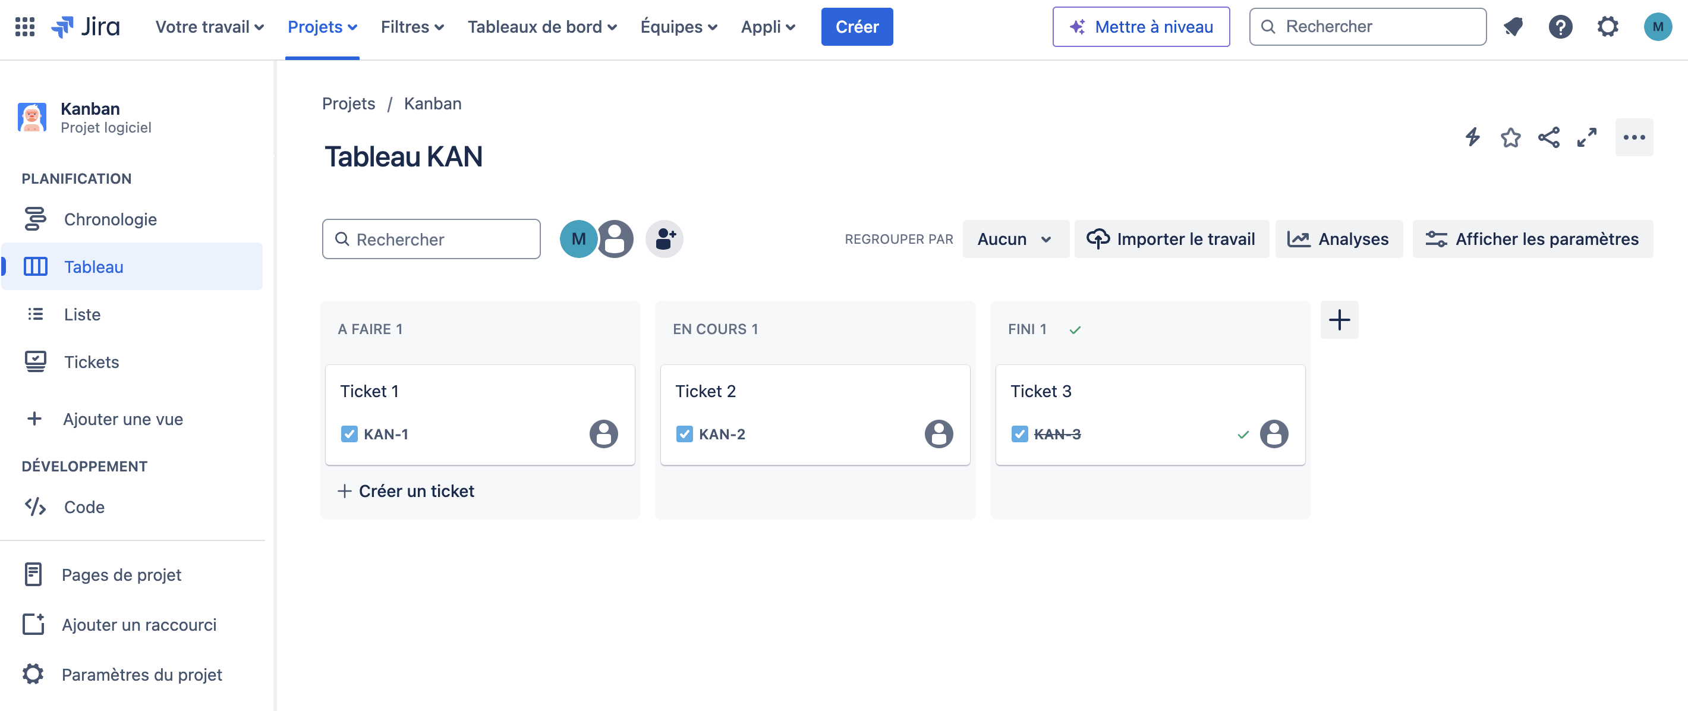This screenshot has width=1688, height=711.
Task: Open the Tableaux de bord menu
Action: (543, 25)
